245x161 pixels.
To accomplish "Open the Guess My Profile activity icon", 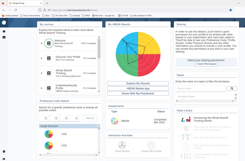I will [x=151, y=145].
